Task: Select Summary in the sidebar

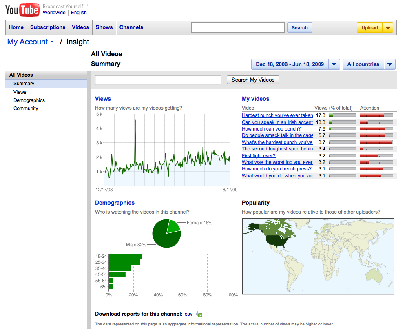Action: click(x=46, y=84)
